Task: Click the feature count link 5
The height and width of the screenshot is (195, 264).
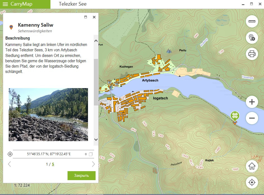Action: click(x=53, y=164)
